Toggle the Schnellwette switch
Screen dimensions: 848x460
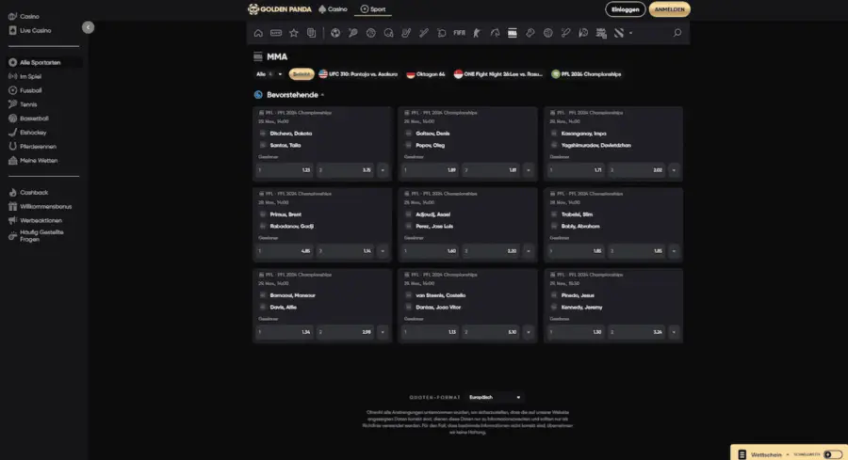click(834, 454)
